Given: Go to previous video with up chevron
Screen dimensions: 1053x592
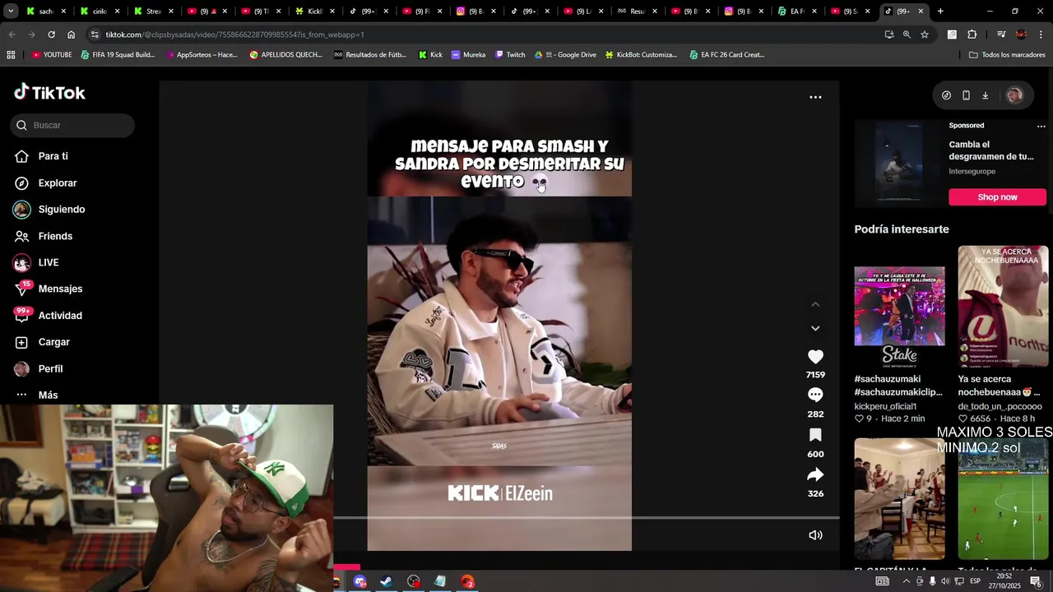Looking at the screenshot, I should point(815,304).
